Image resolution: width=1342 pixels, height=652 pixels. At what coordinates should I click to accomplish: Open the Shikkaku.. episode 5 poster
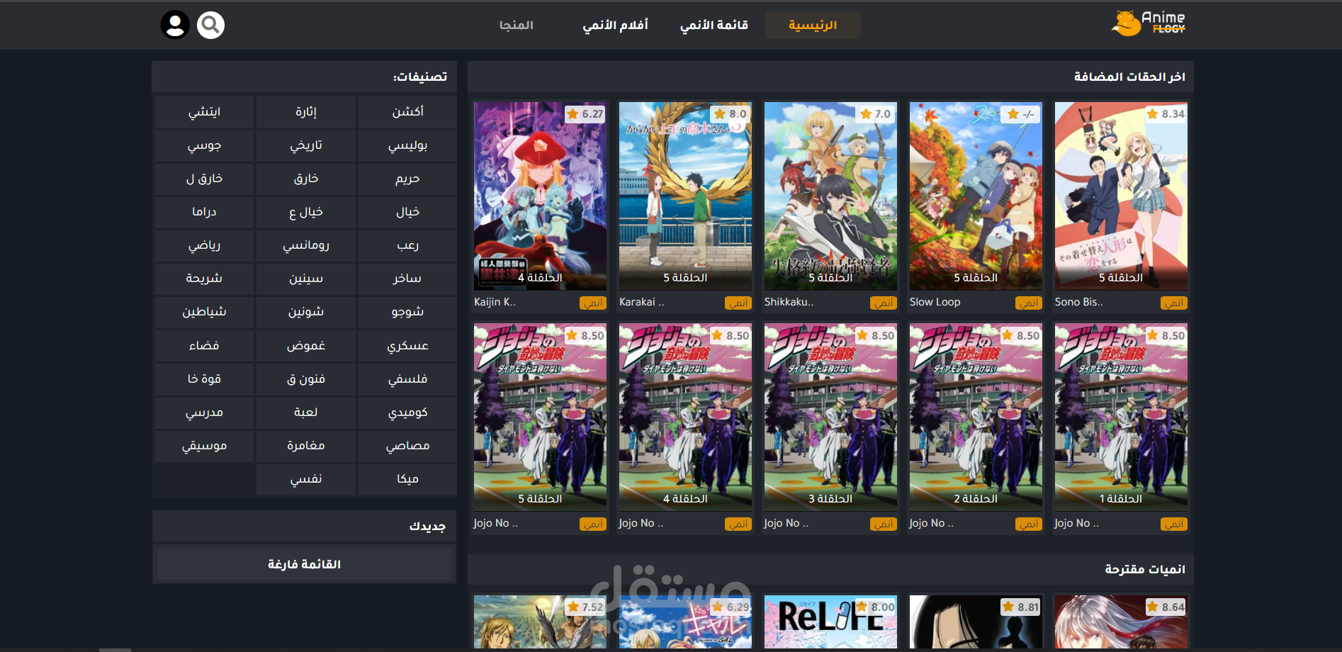830,196
